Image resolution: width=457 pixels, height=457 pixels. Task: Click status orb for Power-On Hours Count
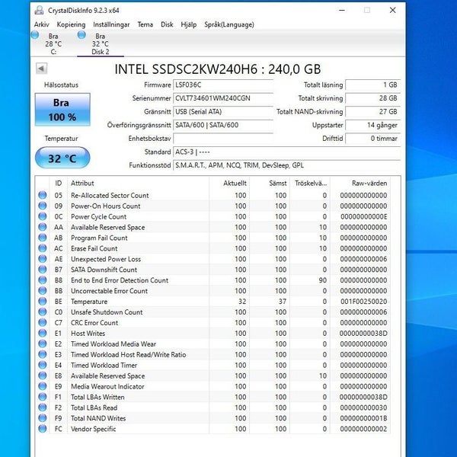pos(43,206)
